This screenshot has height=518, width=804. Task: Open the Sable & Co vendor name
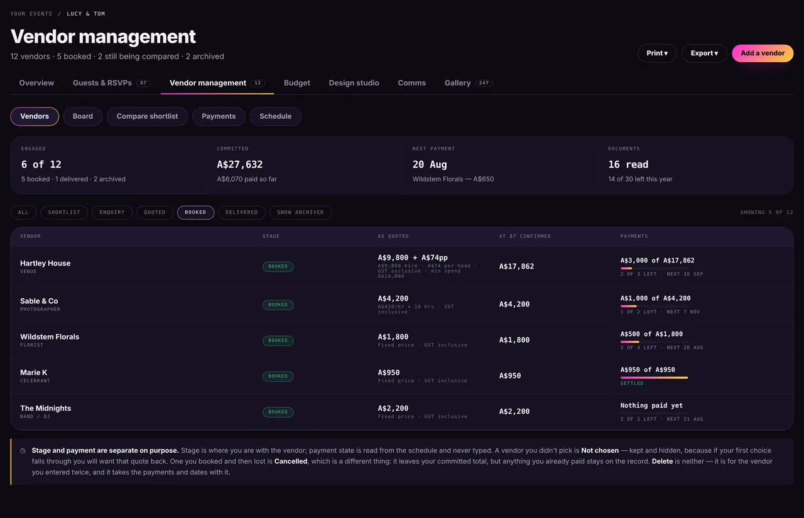(x=39, y=301)
